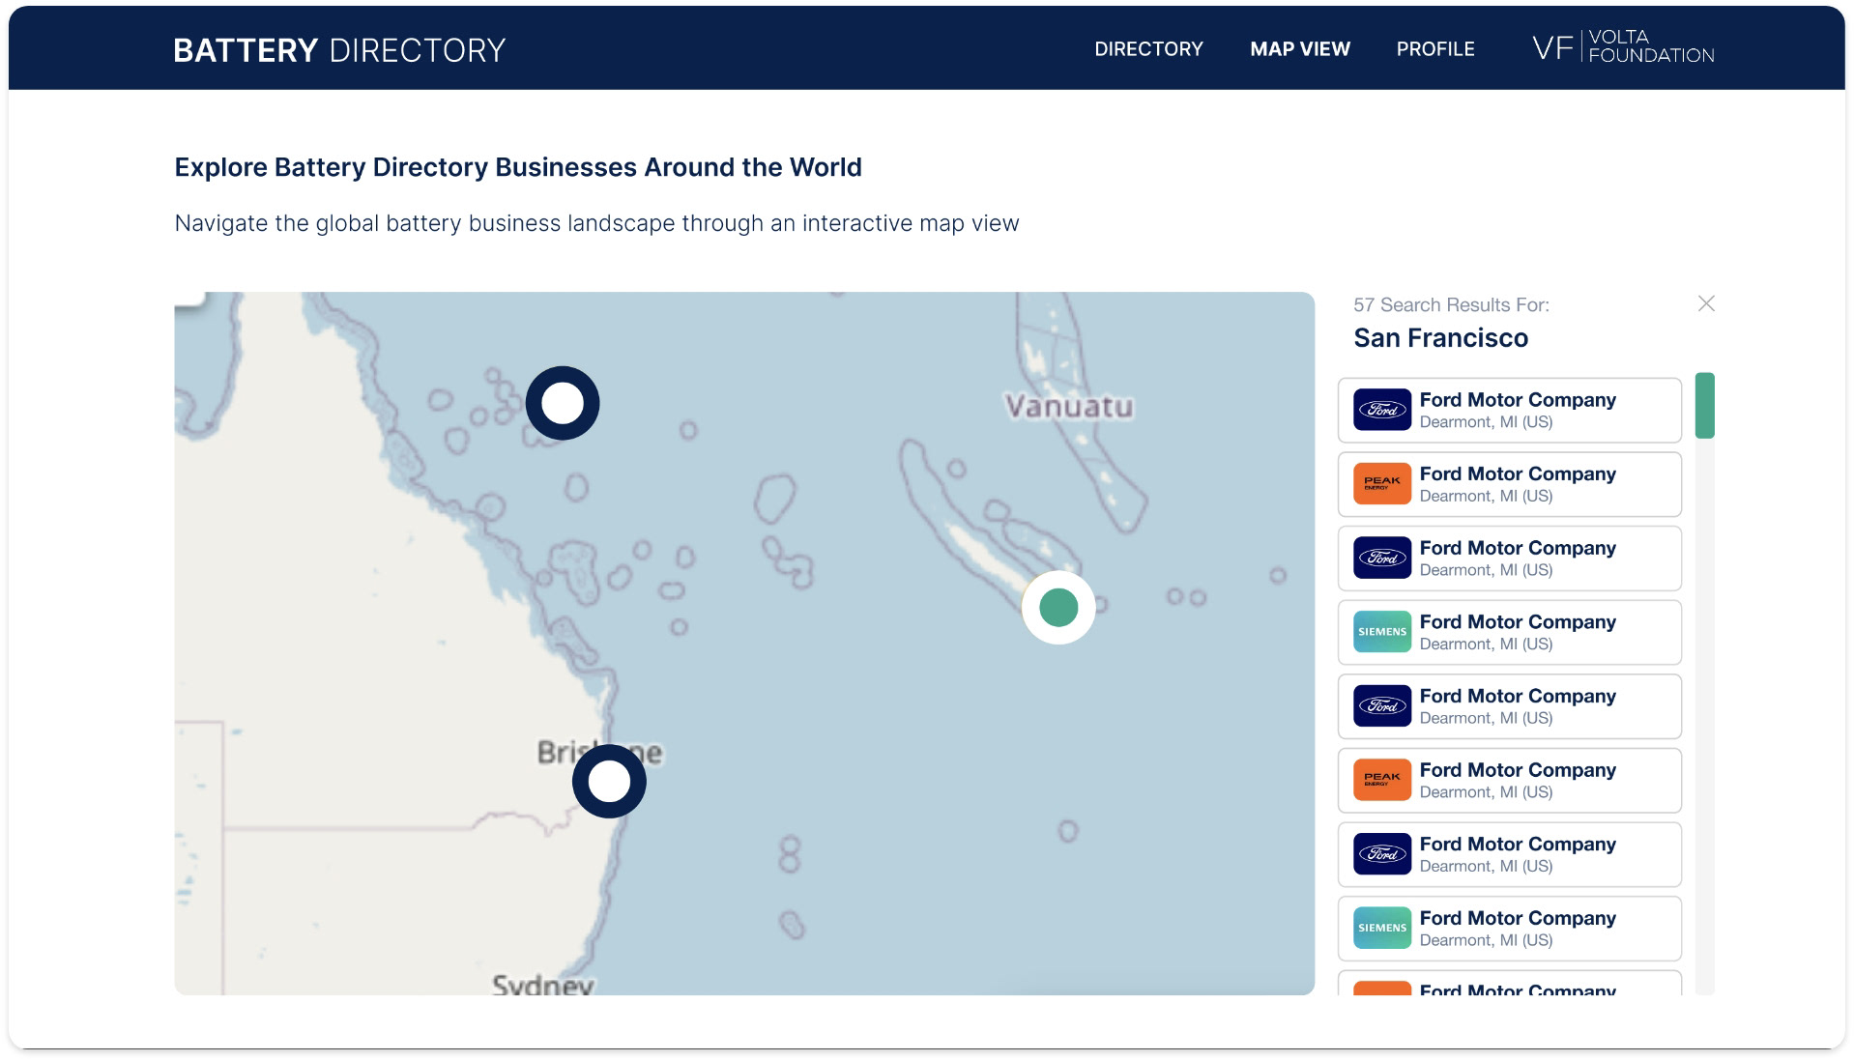This screenshot has width=1854, height=1061.
Task: Close the San Francisco search results panel
Action: coord(1706,303)
